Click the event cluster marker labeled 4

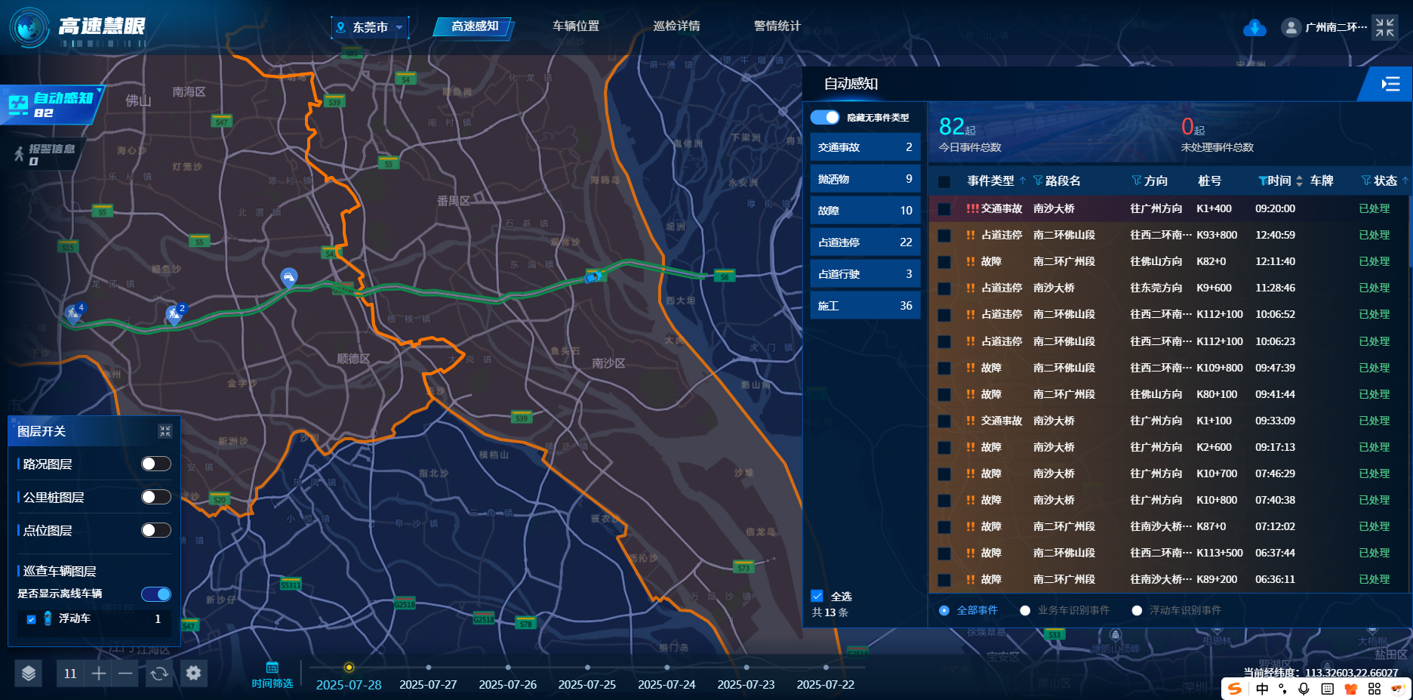tap(74, 313)
